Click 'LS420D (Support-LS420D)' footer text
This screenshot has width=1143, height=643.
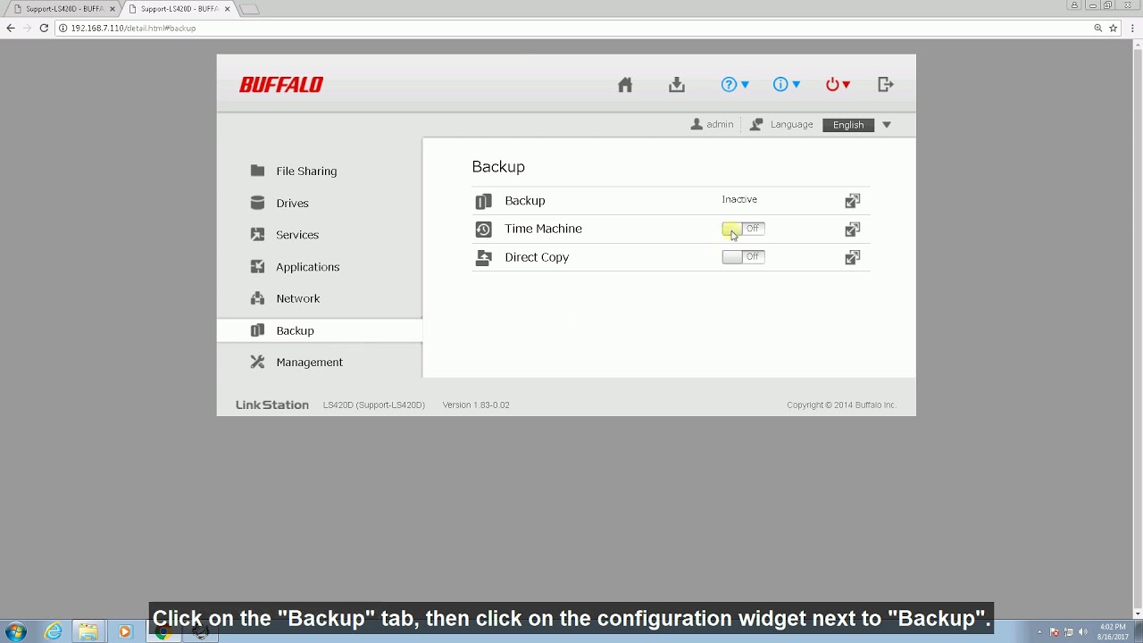click(374, 405)
